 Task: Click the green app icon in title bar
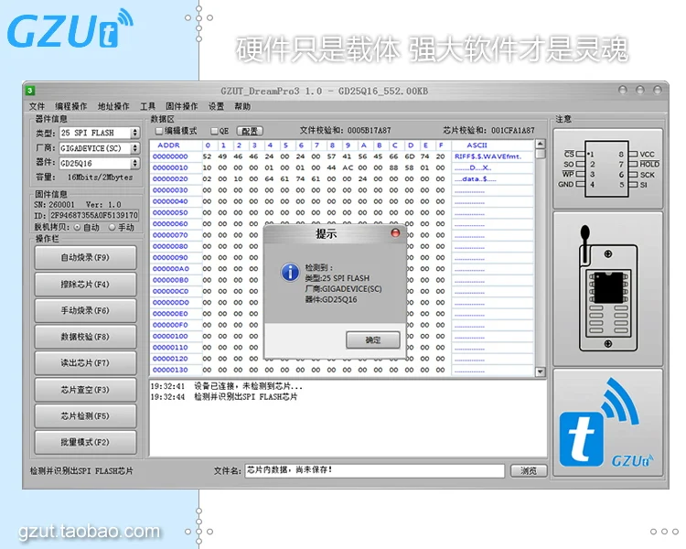(x=30, y=91)
